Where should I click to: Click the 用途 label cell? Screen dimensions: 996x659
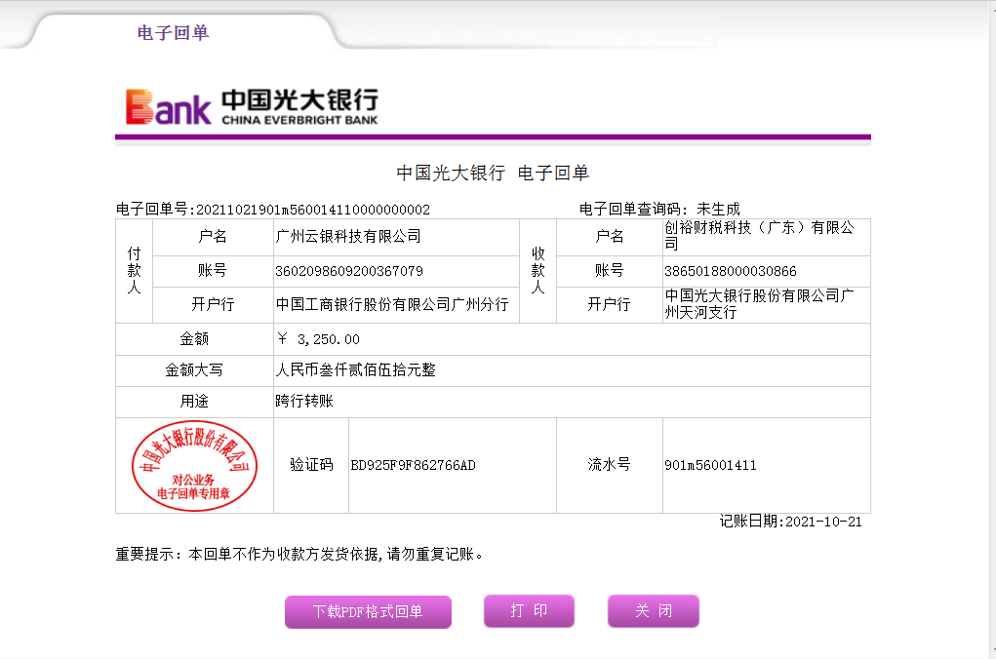coord(194,402)
